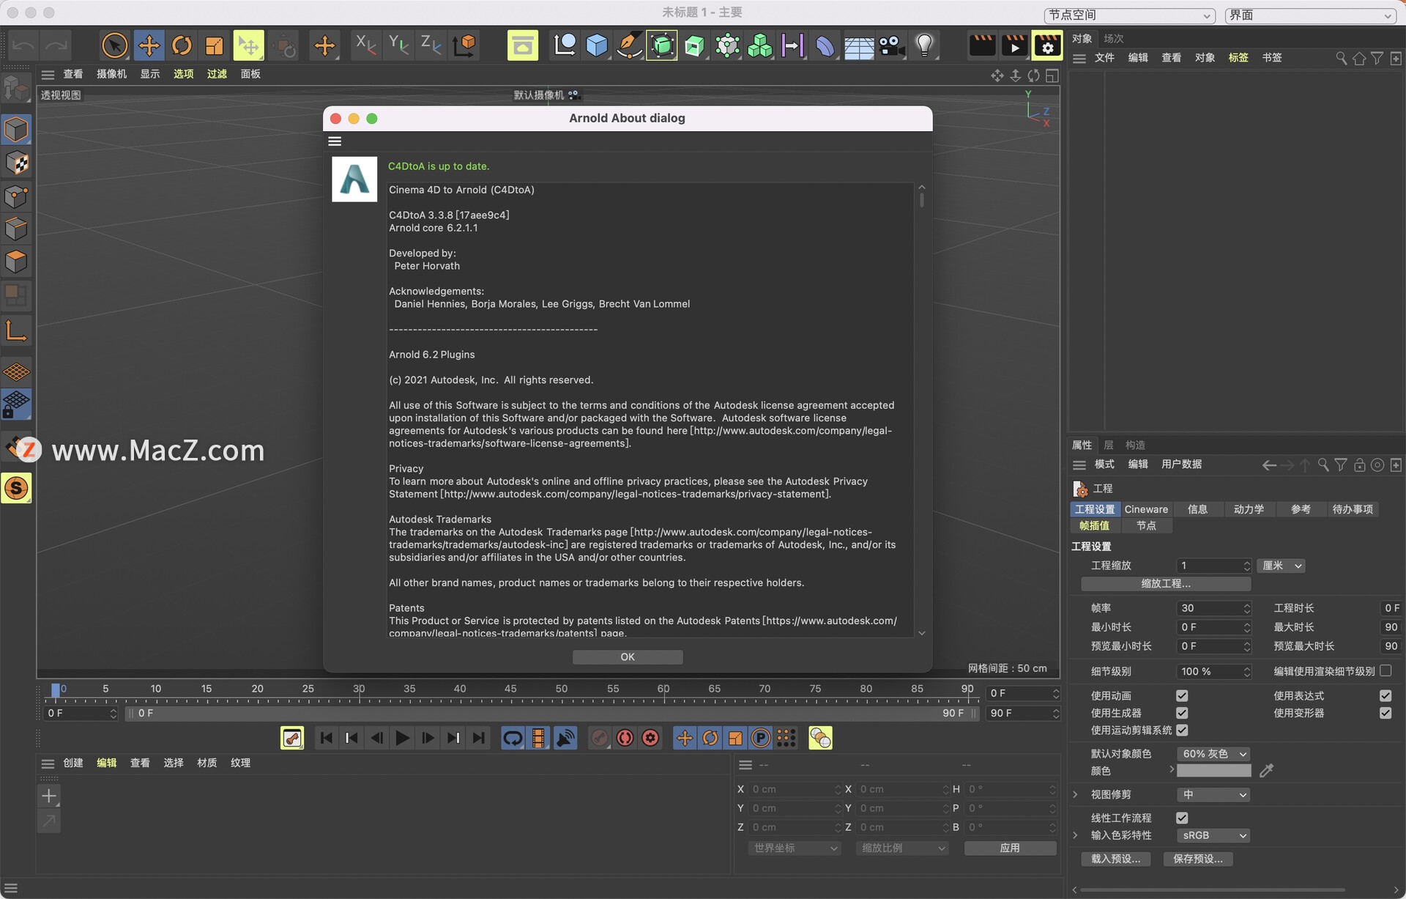Click the Cube primitive icon

(597, 45)
